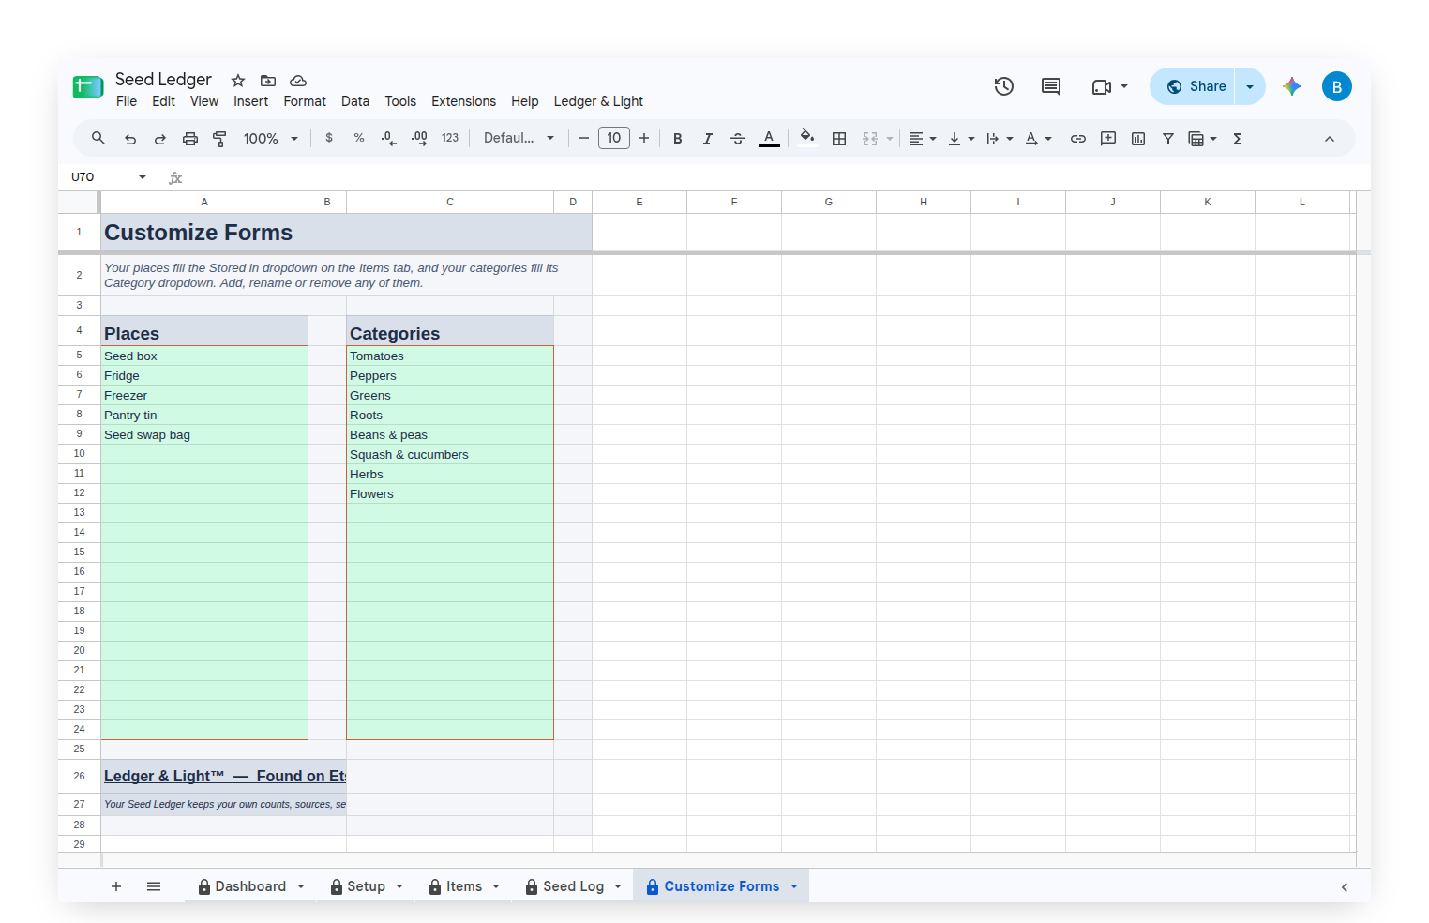Open the Extensions menu

coord(463,101)
